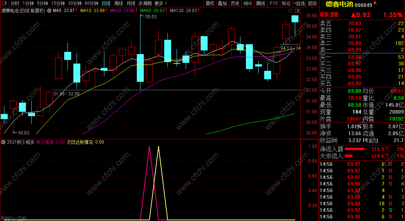The height and width of the screenshot is (221, 405).
Task: Click the 大宗流入 red bar
Action: point(349,156)
